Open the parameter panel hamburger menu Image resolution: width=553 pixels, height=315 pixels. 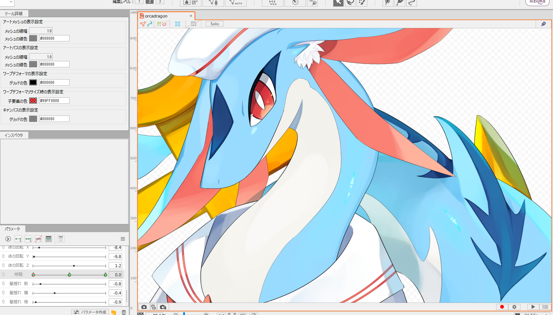click(x=123, y=239)
